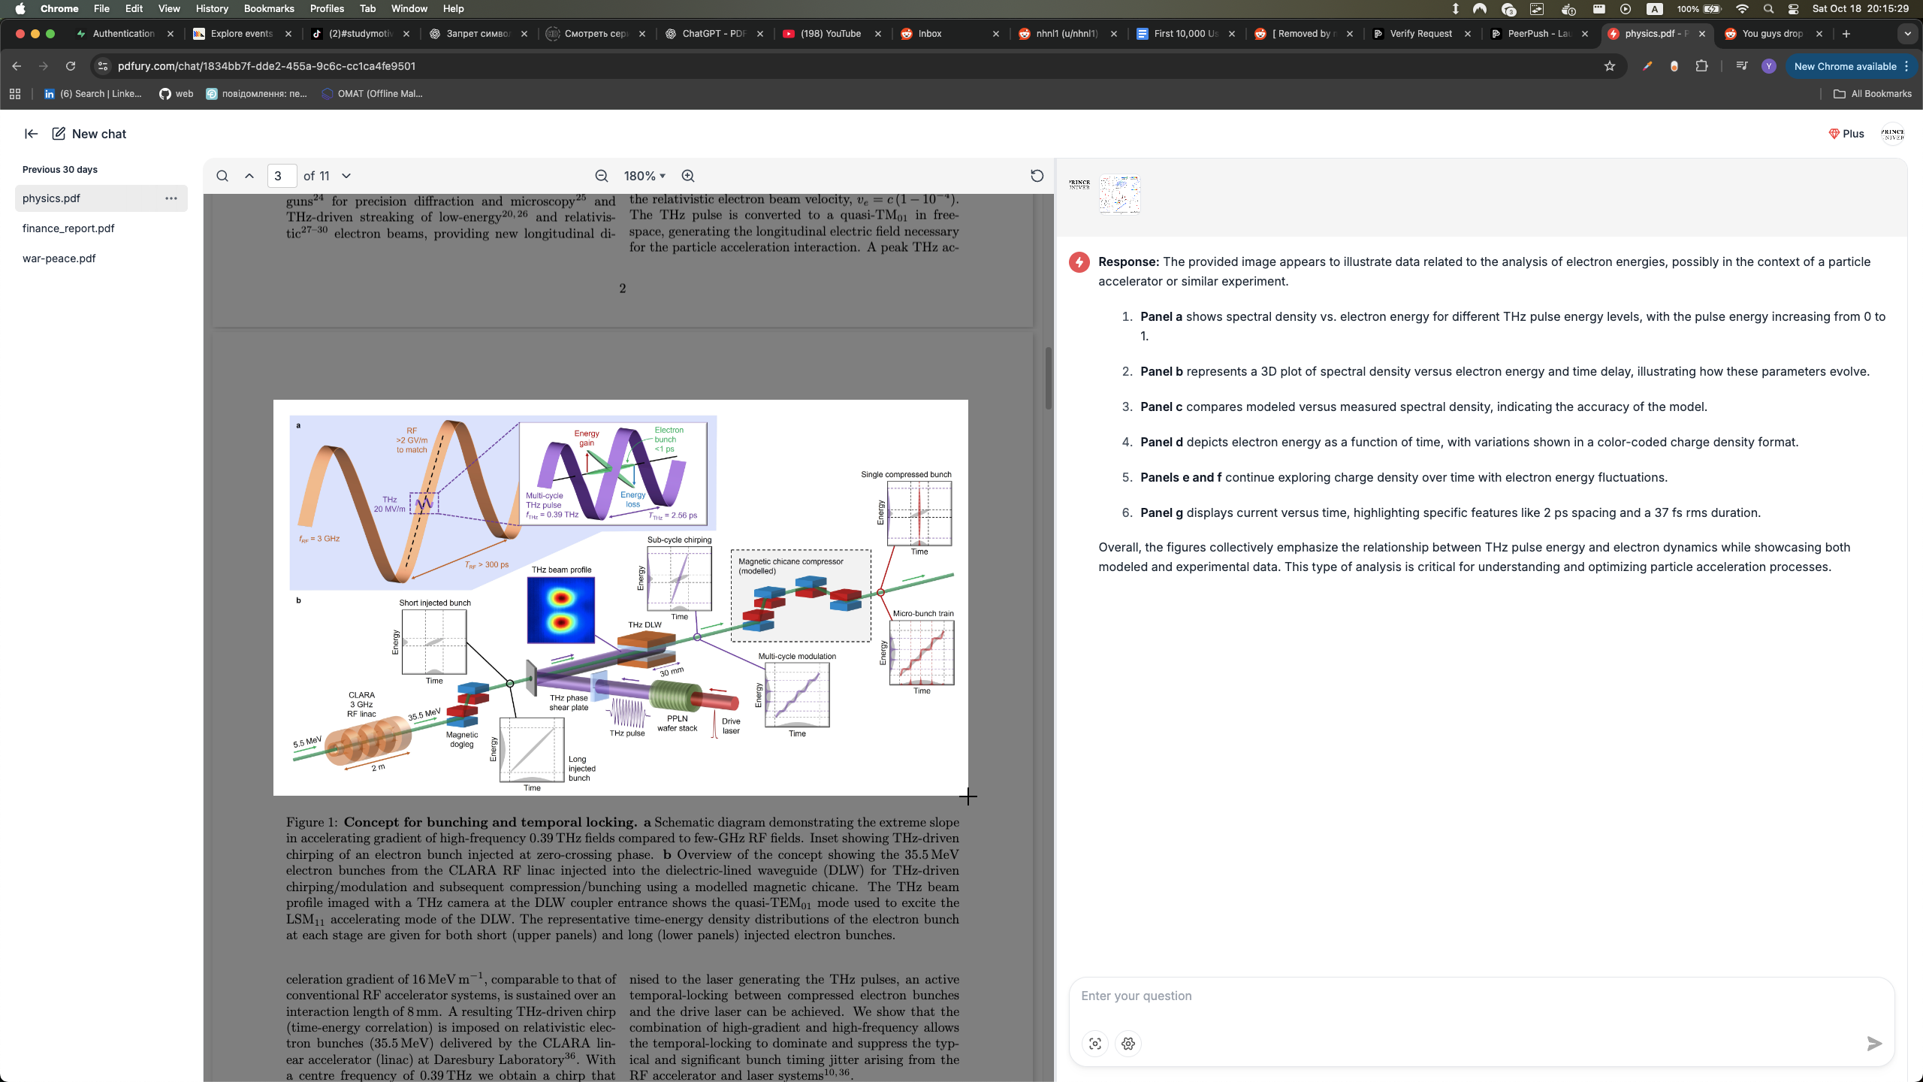Open more options for physics.pdf
1923x1082 pixels.
pyautogui.click(x=171, y=198)
